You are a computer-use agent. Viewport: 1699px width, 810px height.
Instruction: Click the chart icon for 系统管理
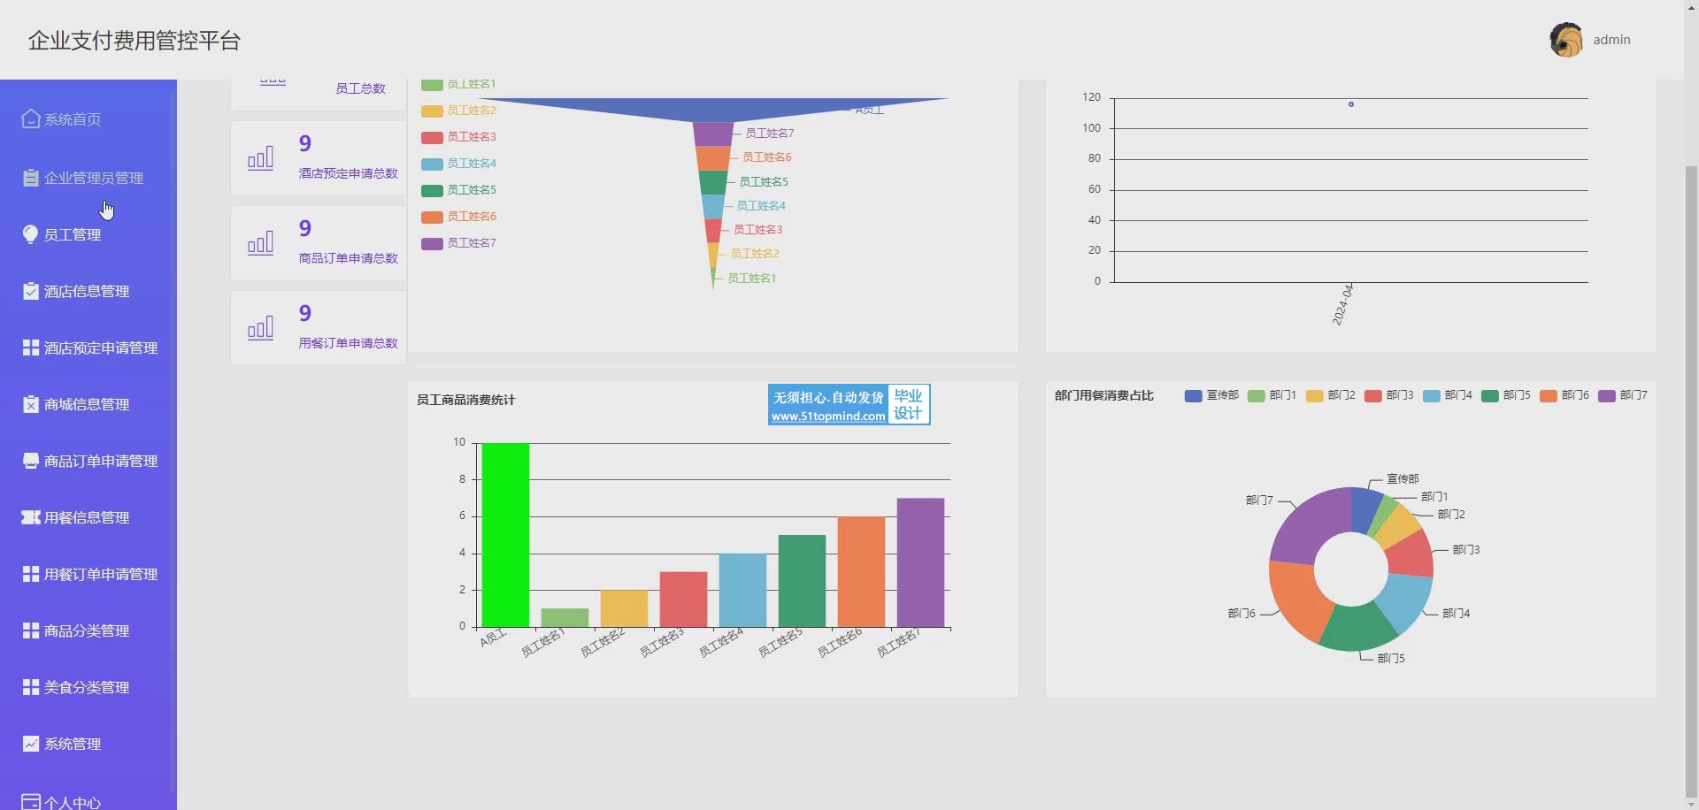point(31,744)
